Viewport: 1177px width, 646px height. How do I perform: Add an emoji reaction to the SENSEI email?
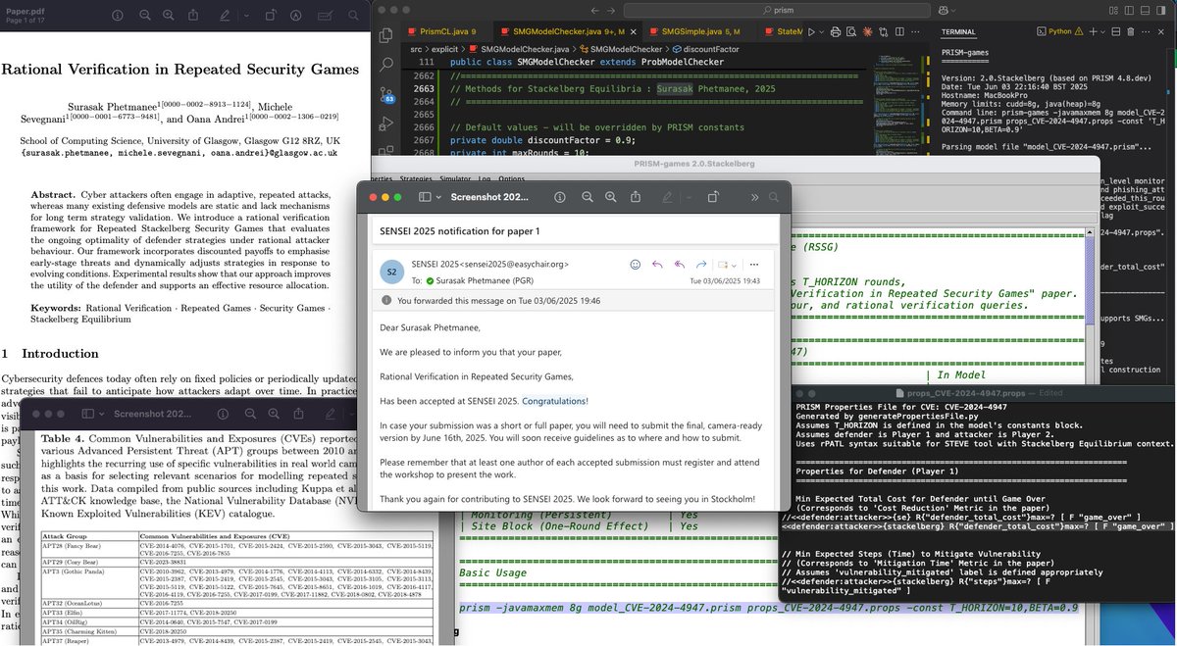pyautogui.click(x=635, y=265)
